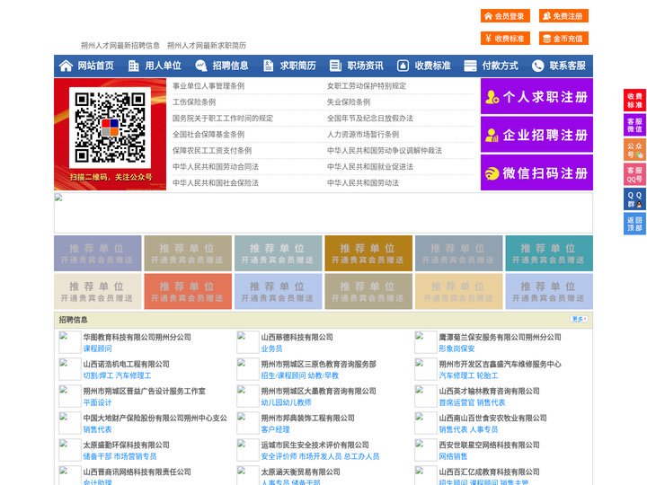Open 中华人民共和国劳动合同法 link
The height and width of the screenshot is (485, 647).
coord(216,167)
